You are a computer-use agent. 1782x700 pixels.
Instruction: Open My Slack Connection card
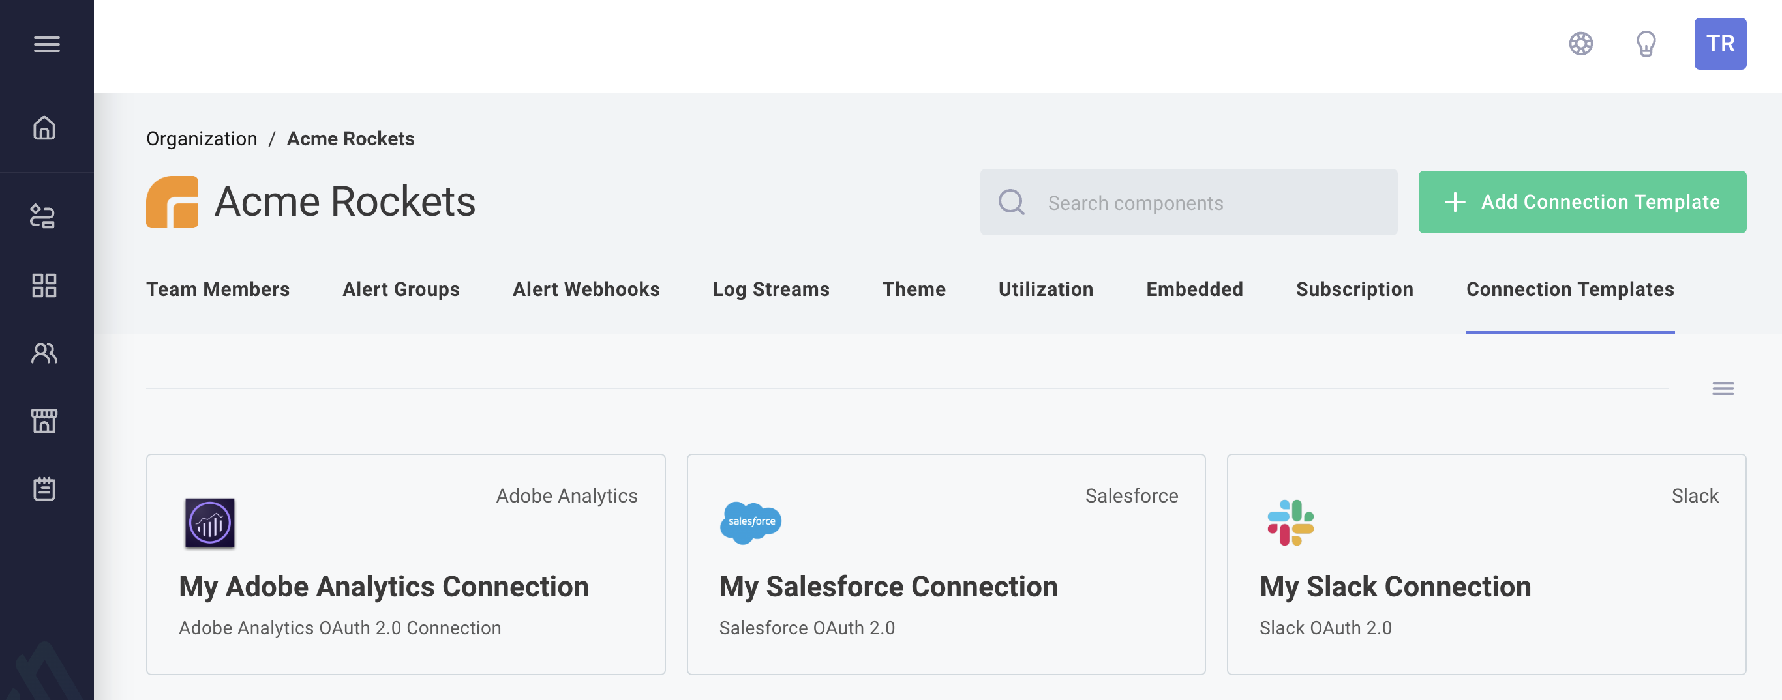[x=1486, y=564]
